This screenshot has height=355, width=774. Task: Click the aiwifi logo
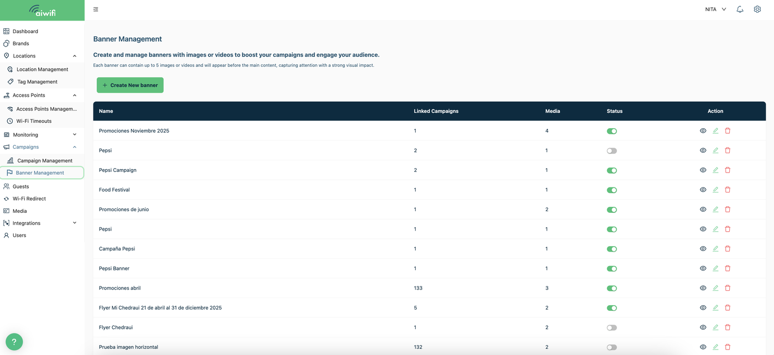(42, 11)
